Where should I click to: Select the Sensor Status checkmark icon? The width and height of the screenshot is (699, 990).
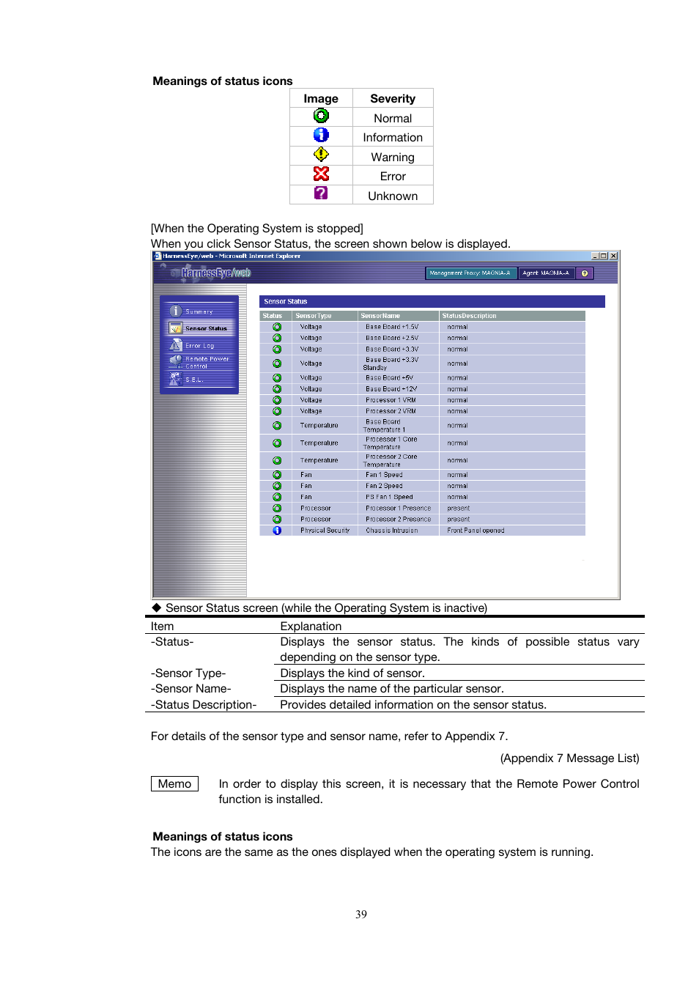[x=174, y=328]
